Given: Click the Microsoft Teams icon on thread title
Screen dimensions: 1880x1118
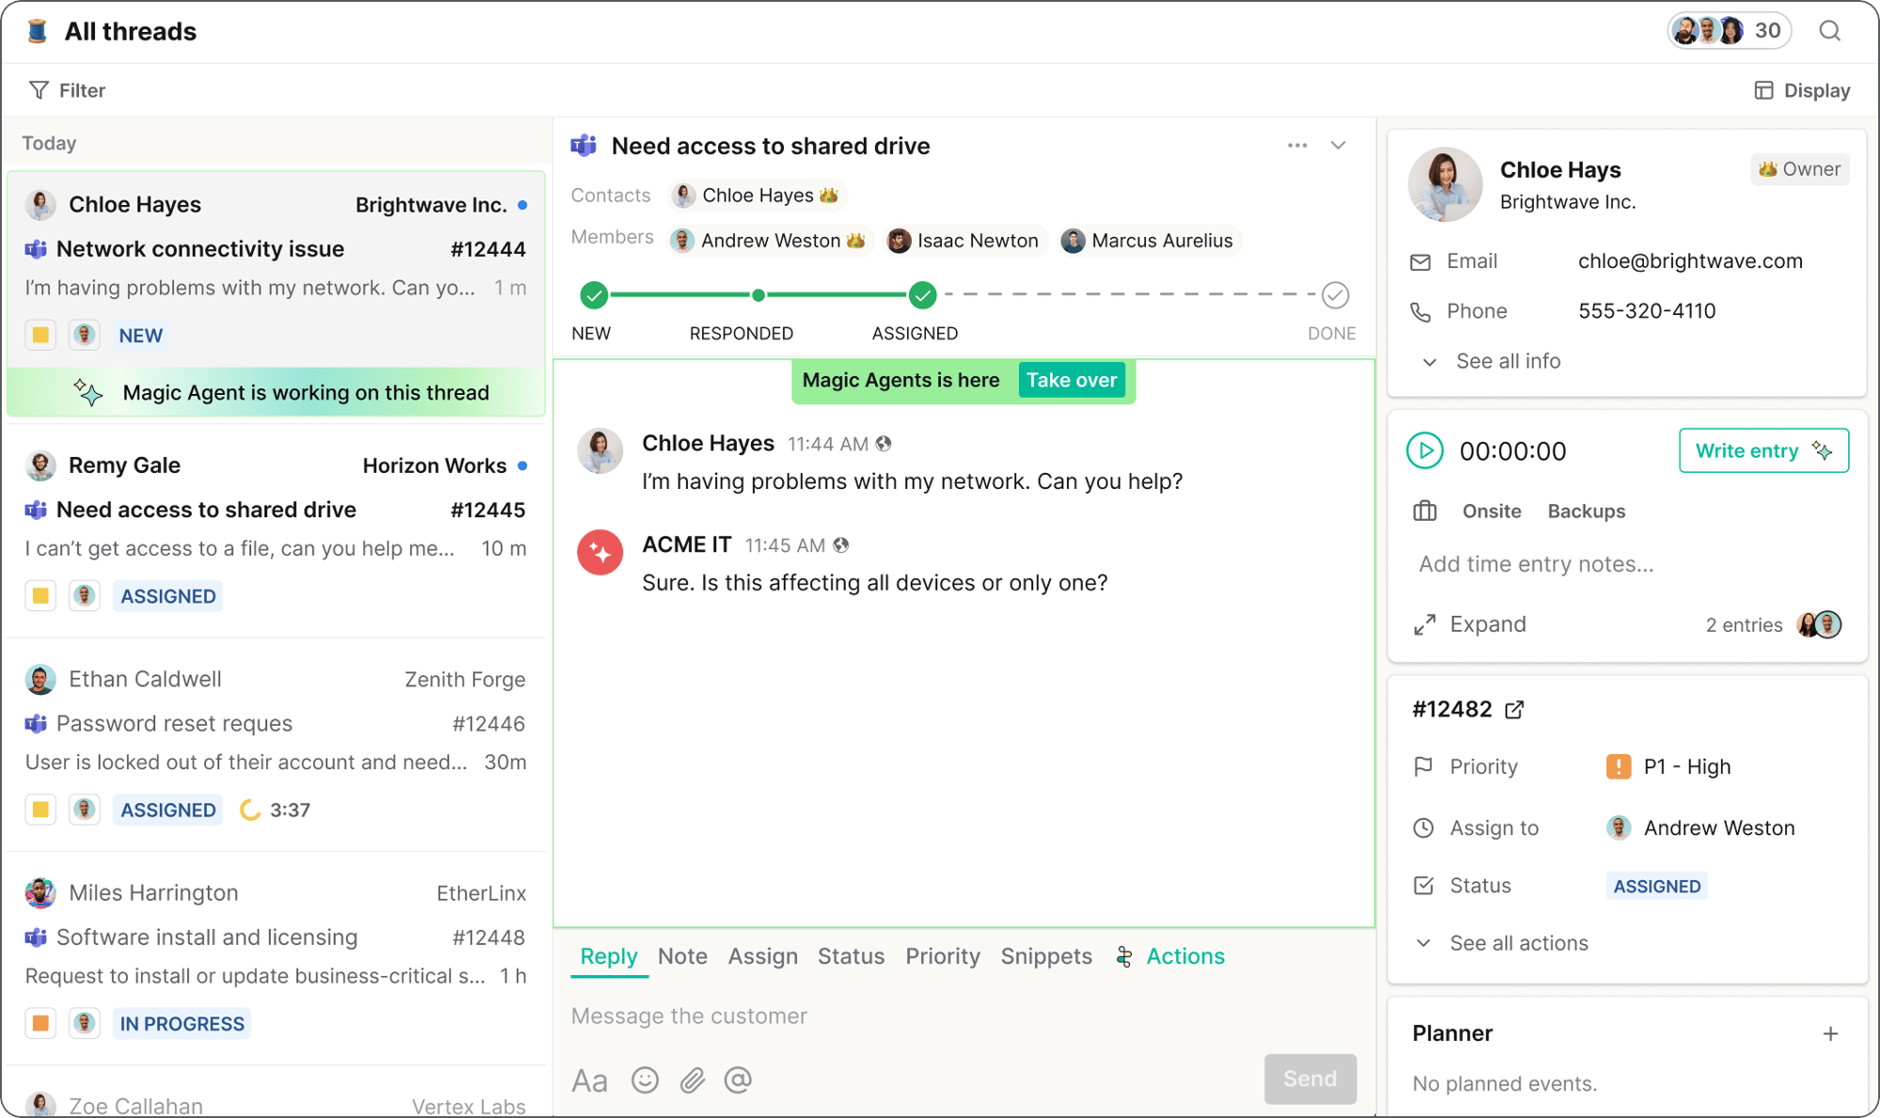Looking at the screenshot, I should click(583, 146).
